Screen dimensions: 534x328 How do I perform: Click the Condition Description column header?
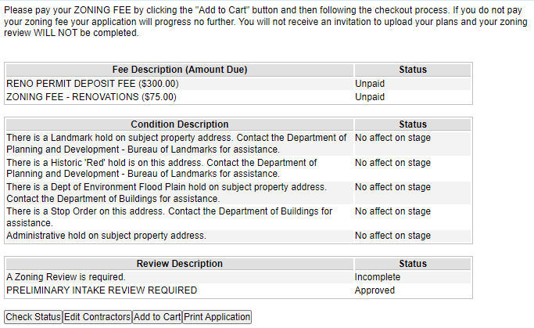(x=179, y=124)
